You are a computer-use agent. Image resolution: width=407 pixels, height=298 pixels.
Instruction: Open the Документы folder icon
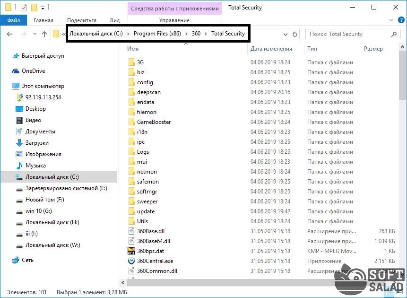coord(19,131)
